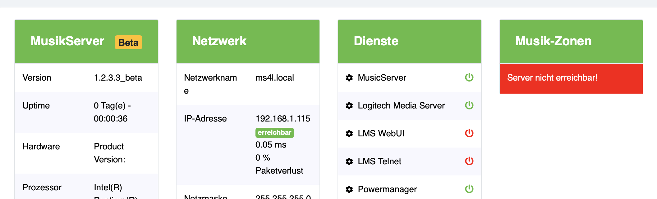Click the Netzwerk panel heading
657x199 pixels.
(219, 41)
